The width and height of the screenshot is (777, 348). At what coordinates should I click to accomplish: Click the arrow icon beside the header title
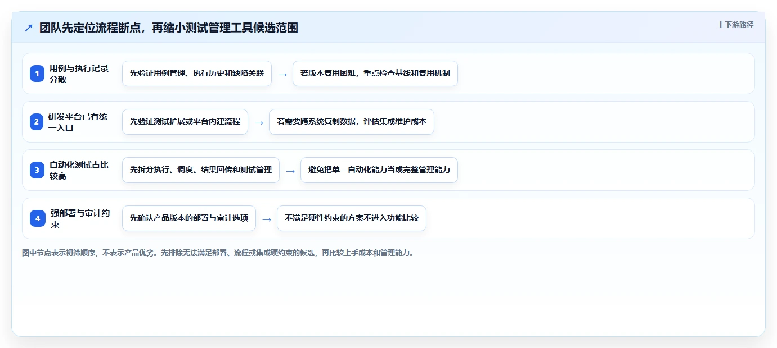pyautogui.click(x=29, y=28)
